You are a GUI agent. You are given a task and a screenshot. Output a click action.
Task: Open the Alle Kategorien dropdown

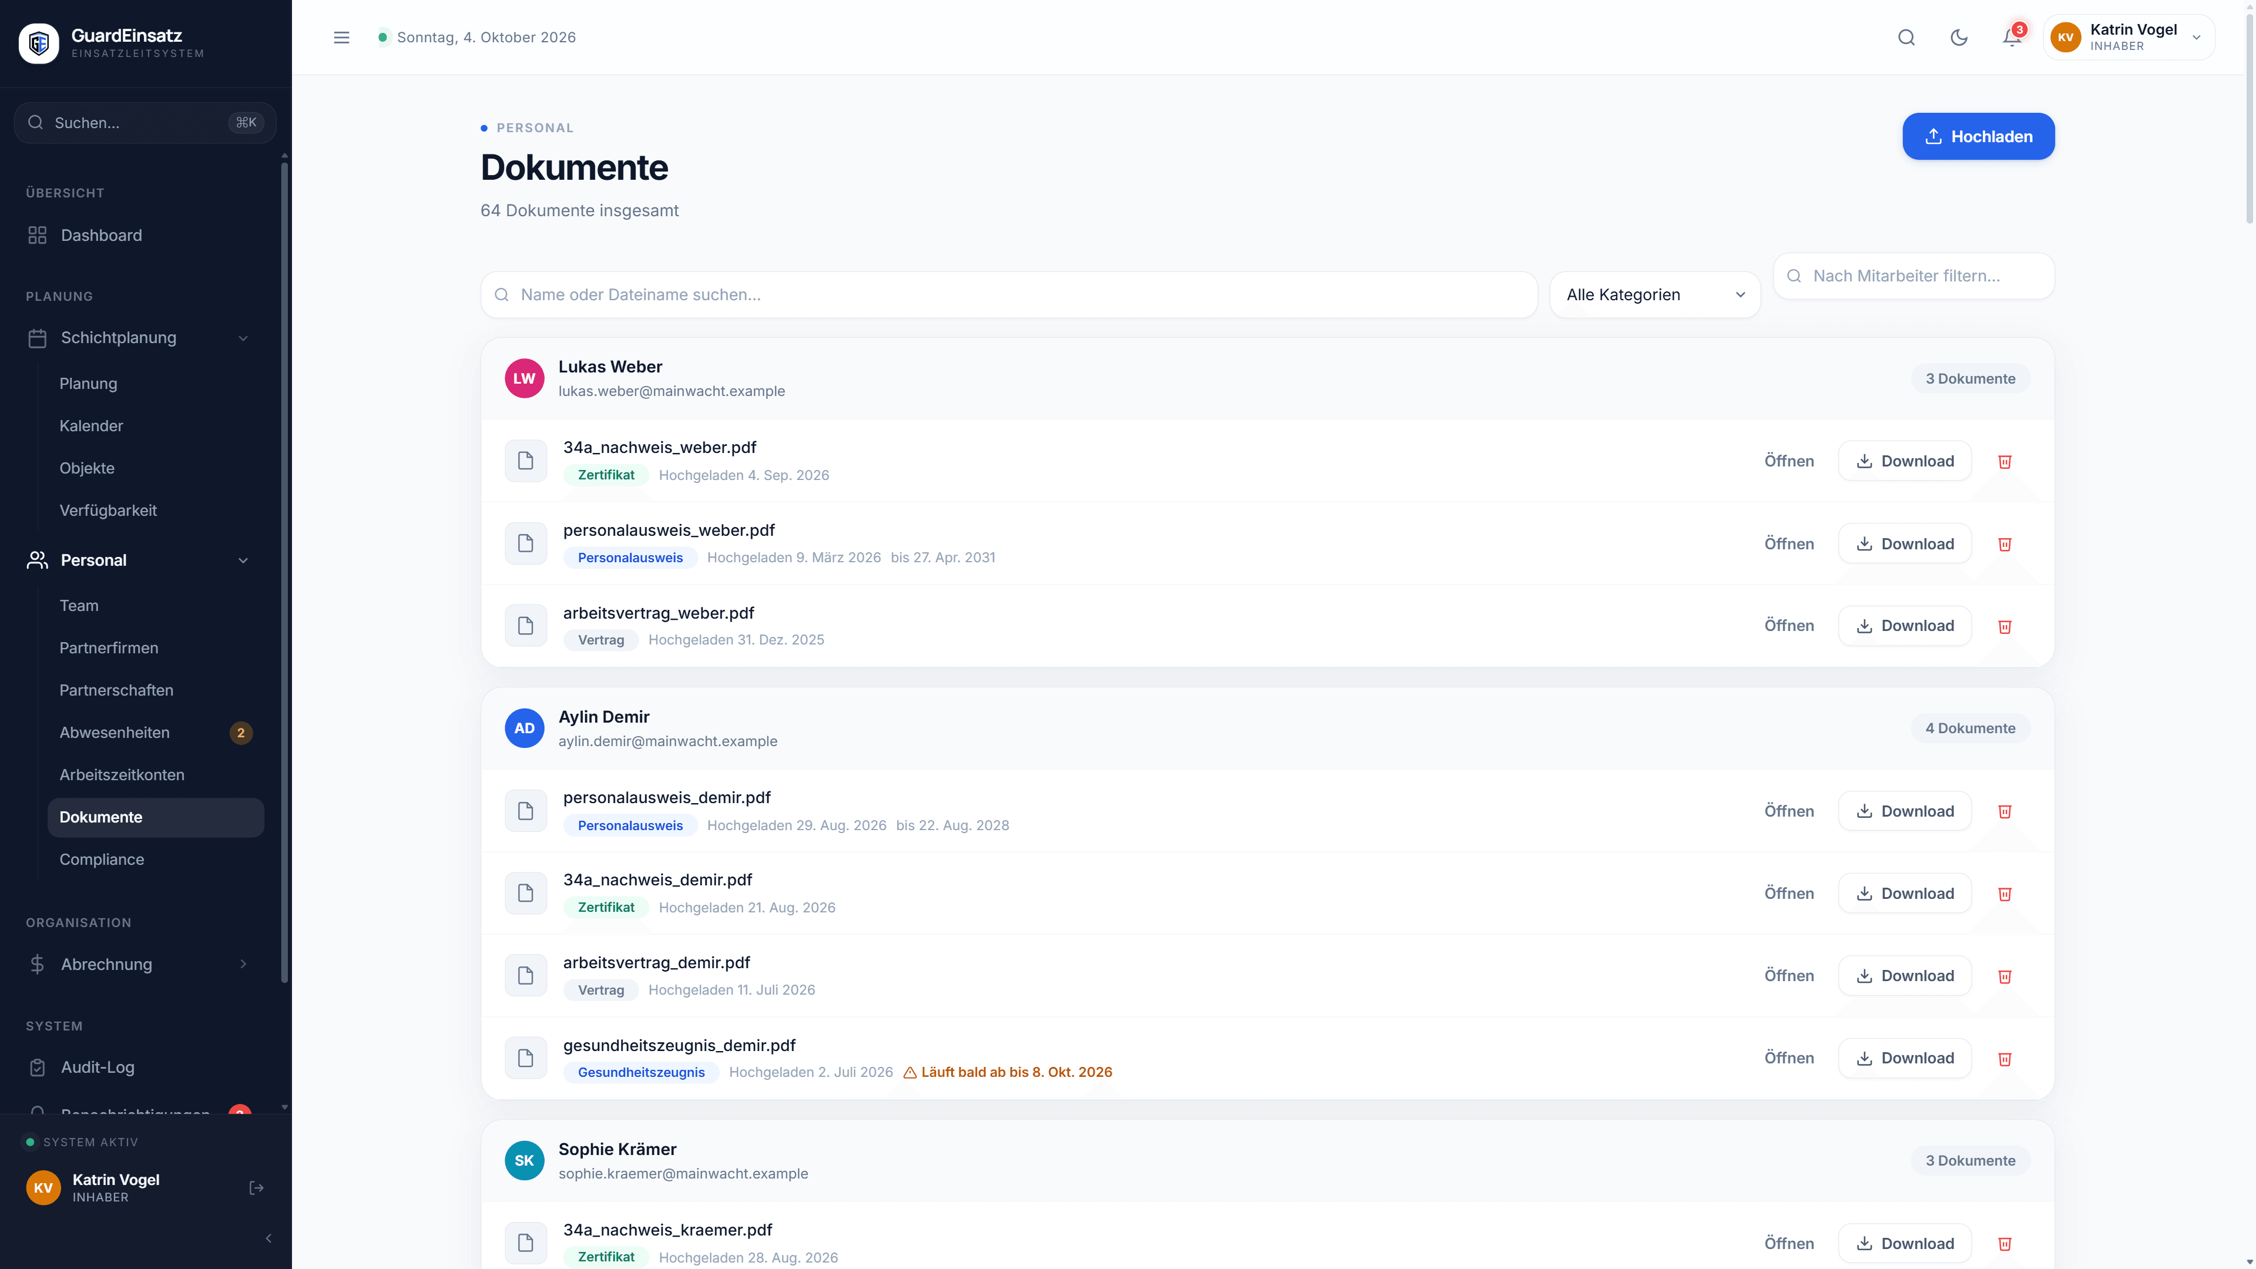pos(1654,294)
